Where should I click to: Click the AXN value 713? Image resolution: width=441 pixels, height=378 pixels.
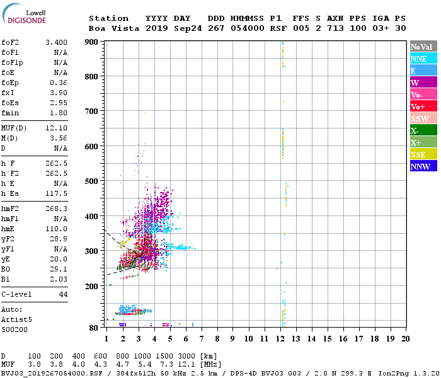tap(335, 28)
